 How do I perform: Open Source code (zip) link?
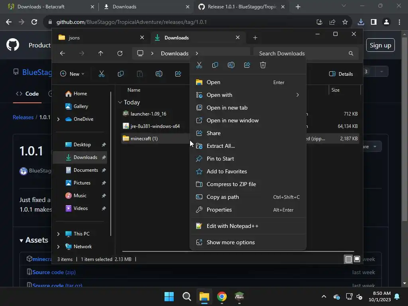coord(54,272)
